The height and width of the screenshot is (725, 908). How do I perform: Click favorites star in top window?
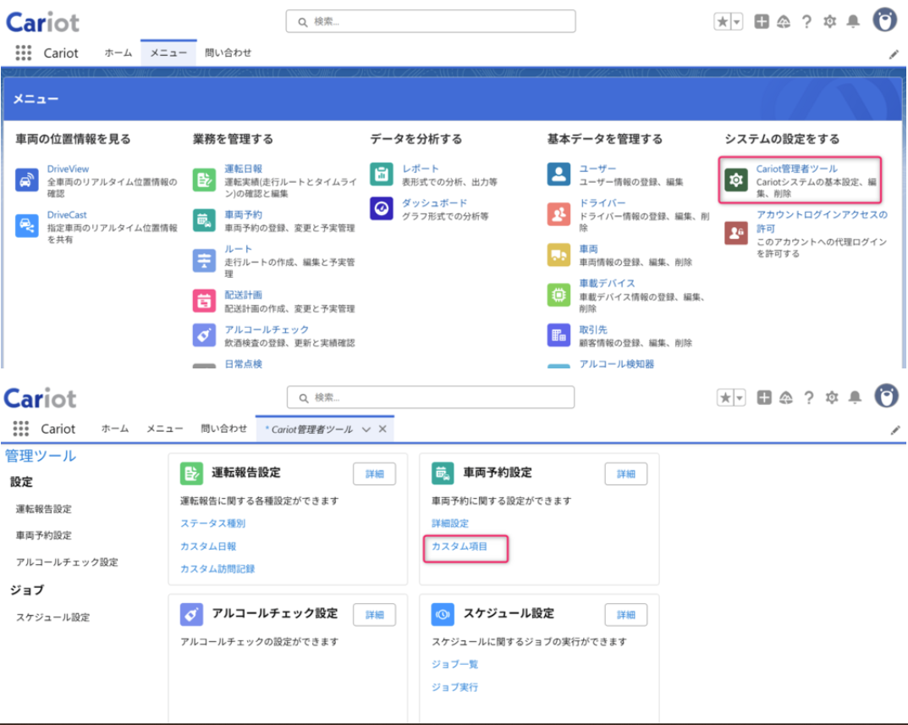tap(722, 22)
